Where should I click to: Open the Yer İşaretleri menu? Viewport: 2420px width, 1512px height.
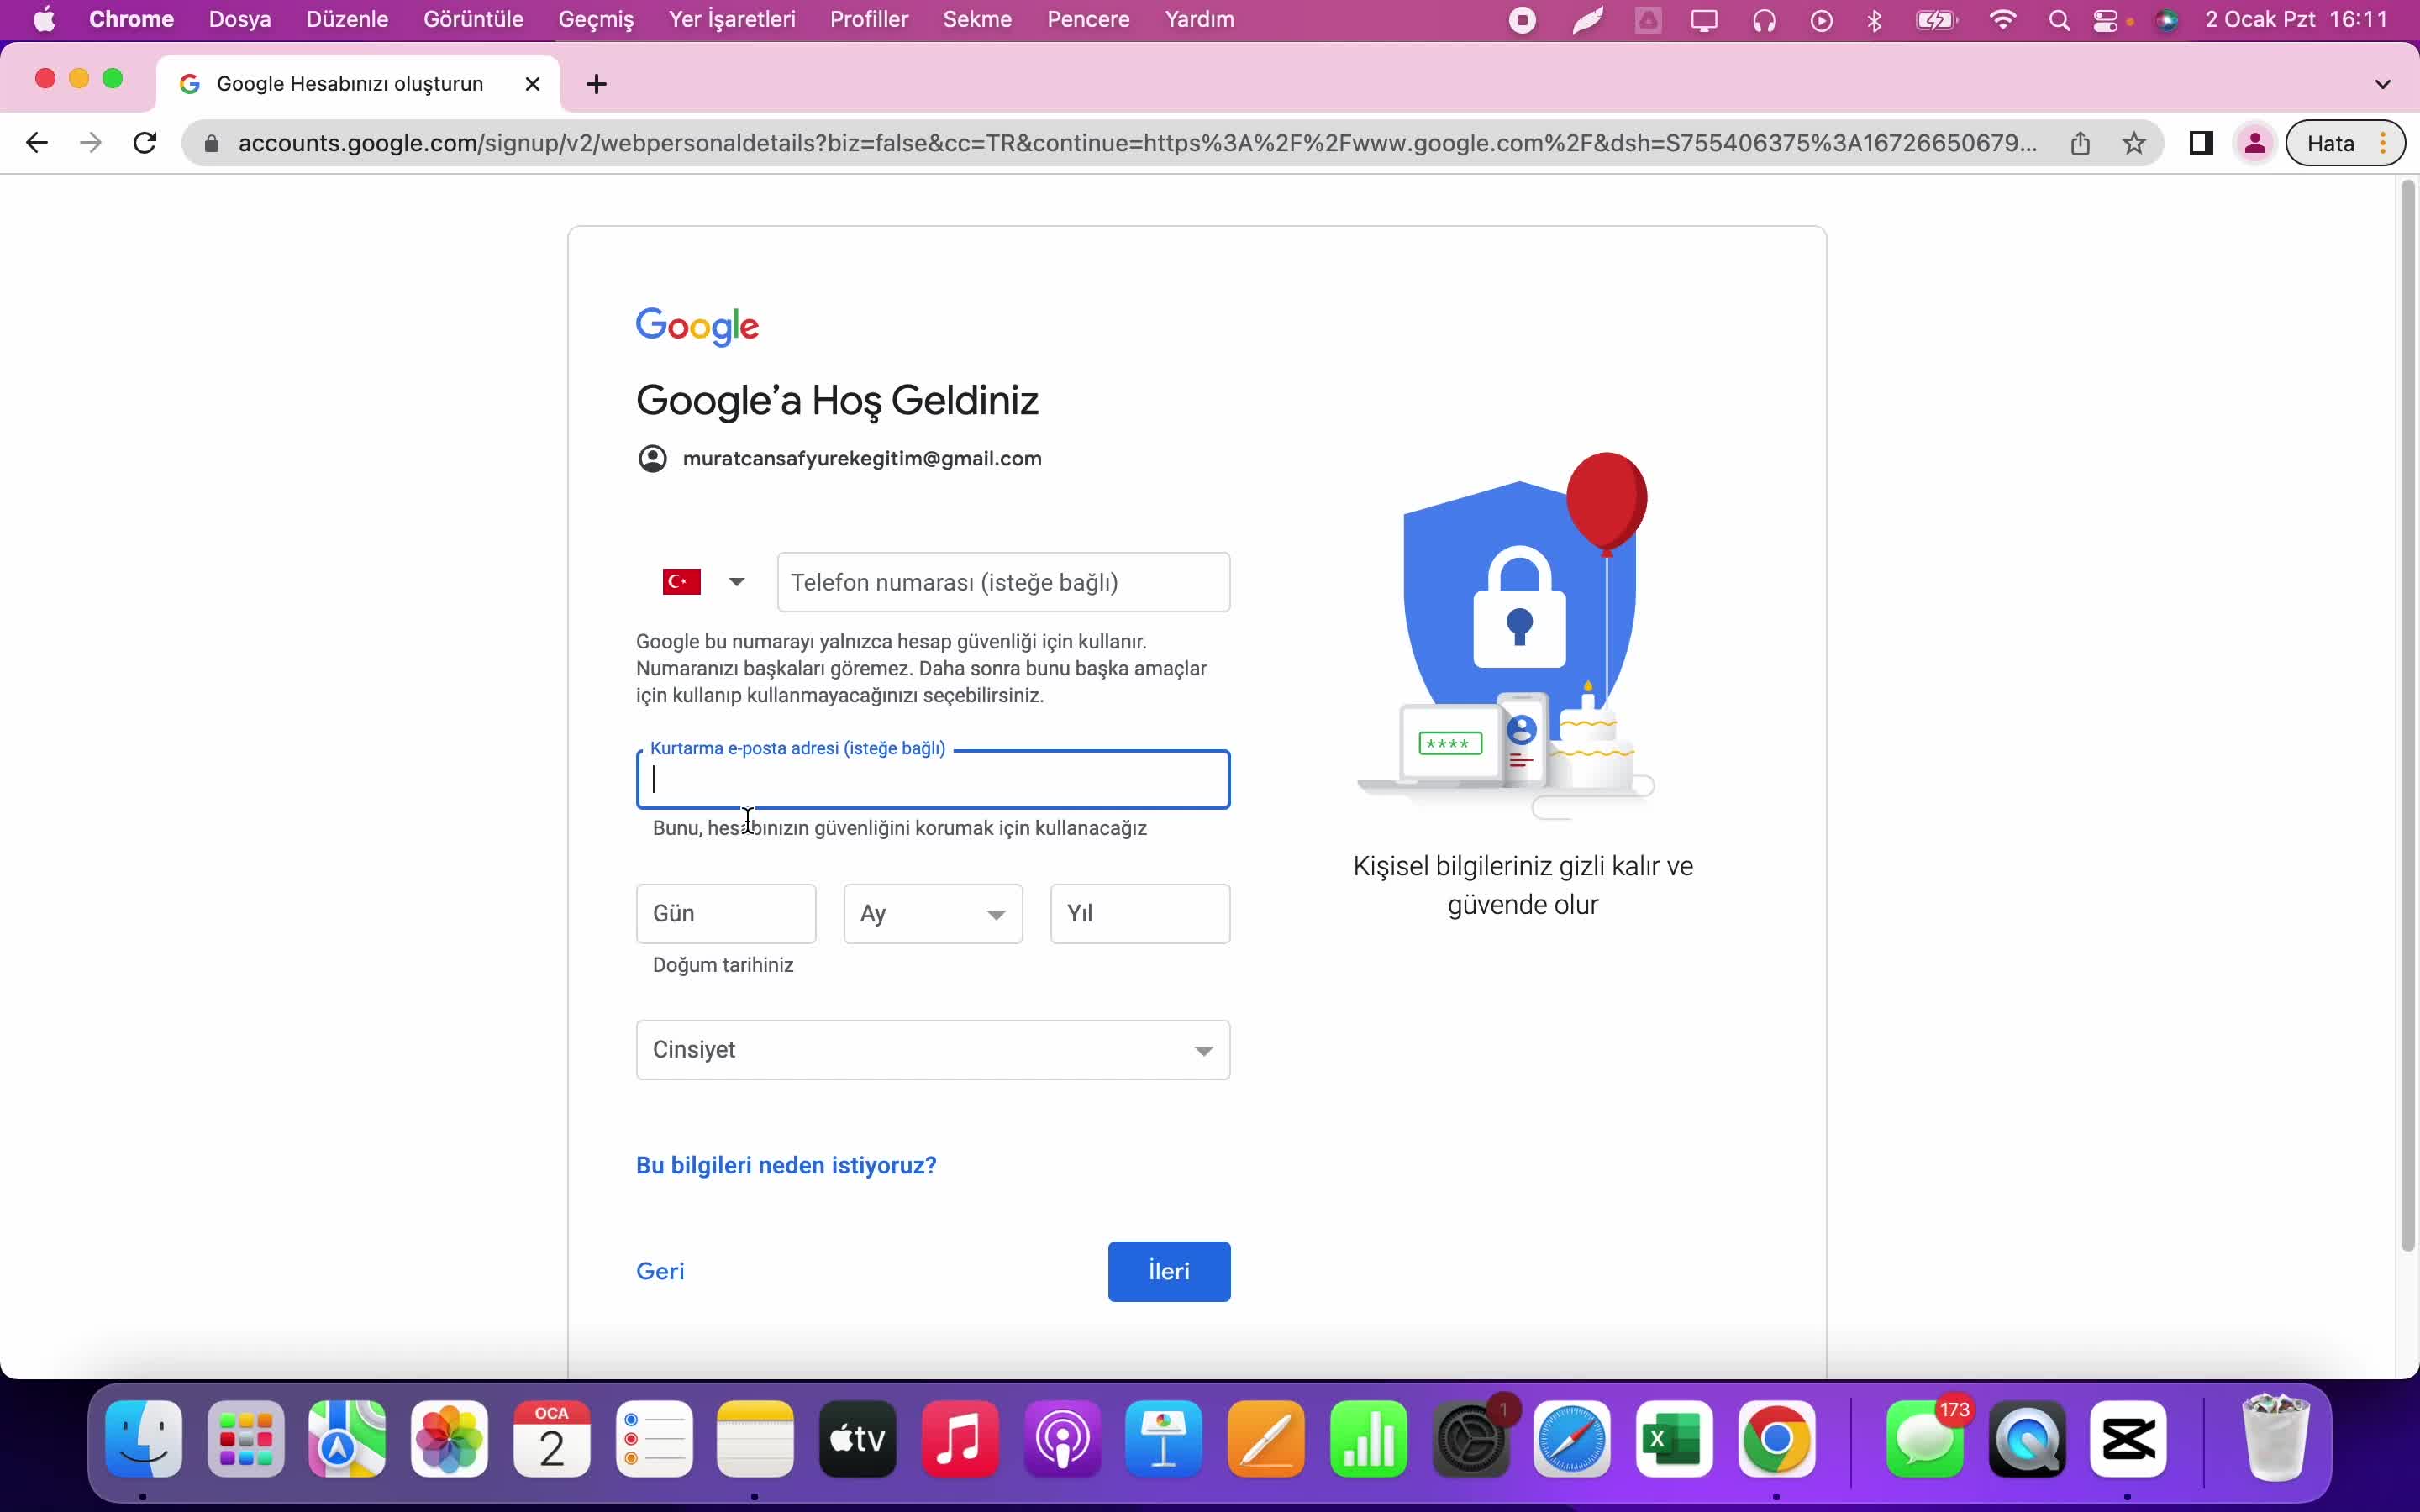point(732,19)
